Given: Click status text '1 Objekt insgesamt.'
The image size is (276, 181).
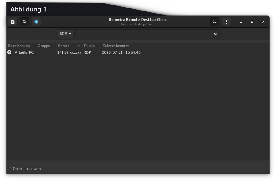Looking at the screenshot, I should point(26,169).
